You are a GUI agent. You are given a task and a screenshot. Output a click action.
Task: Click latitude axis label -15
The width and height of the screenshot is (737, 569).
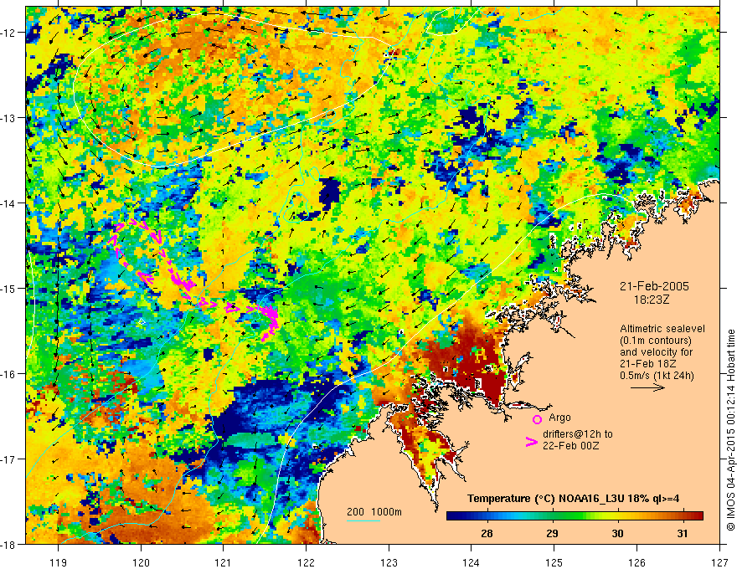pos(9,288)
